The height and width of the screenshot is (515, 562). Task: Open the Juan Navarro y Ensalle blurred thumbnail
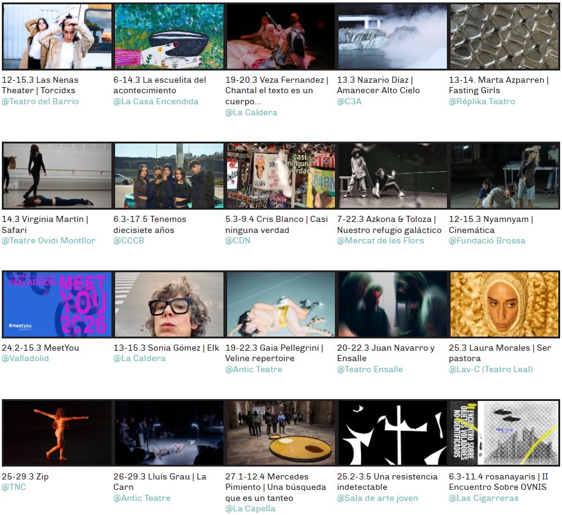click(x=393, y=304)
